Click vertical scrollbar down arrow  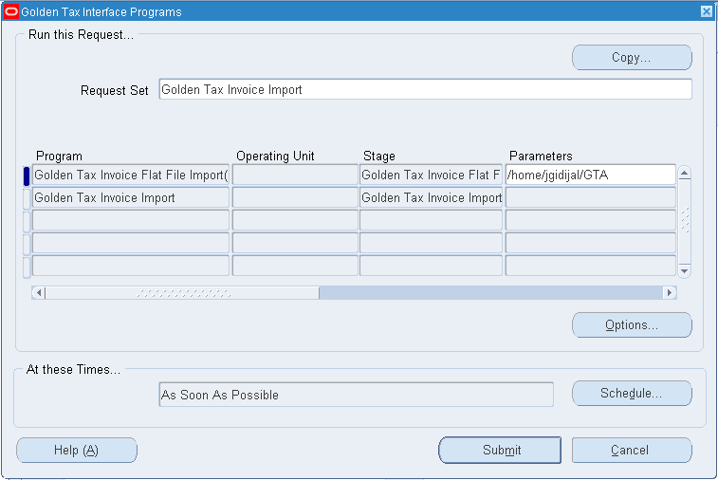click(x=684, y=270)
